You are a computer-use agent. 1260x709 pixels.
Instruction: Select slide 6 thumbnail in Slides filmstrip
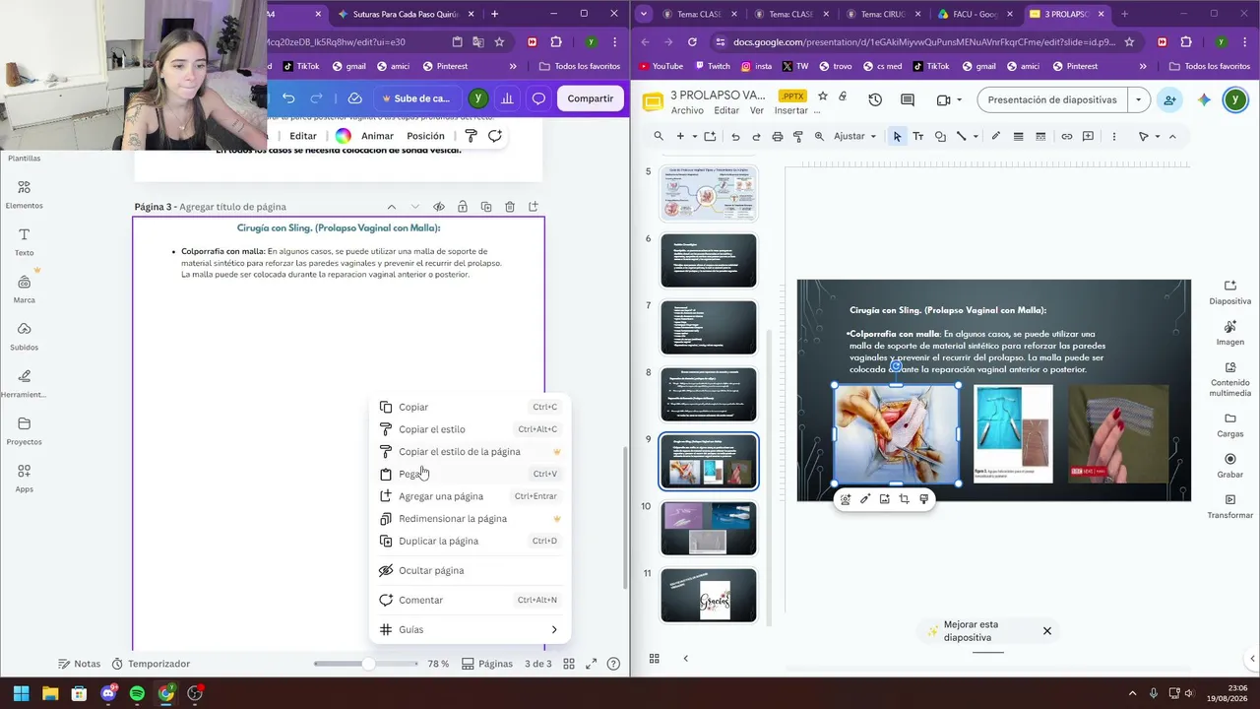pyautogui.click(x=709, y=260)
